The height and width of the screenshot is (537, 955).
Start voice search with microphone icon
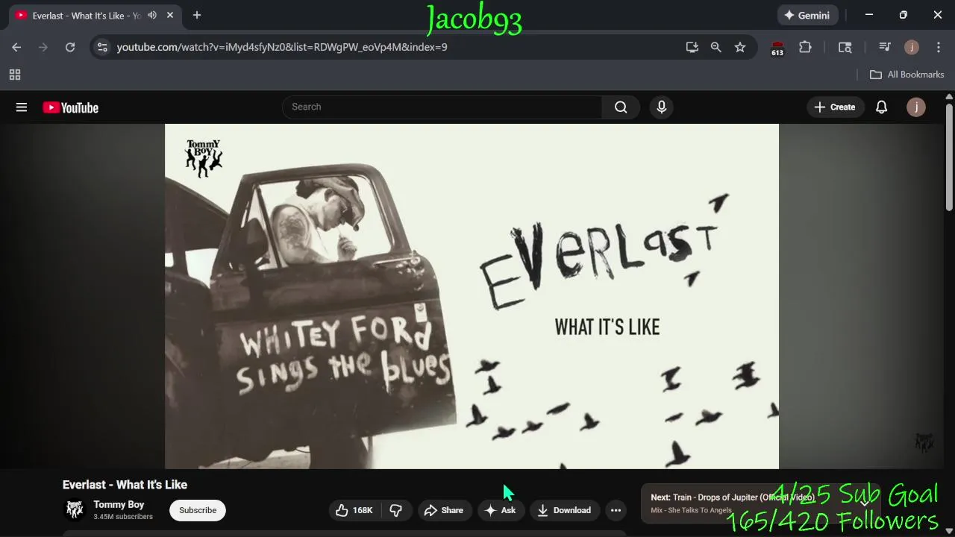coord(661,107)
